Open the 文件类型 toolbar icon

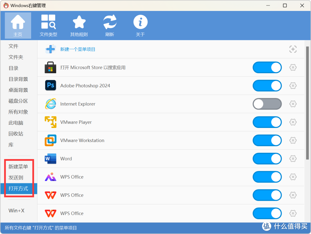[x=48, y=25]
